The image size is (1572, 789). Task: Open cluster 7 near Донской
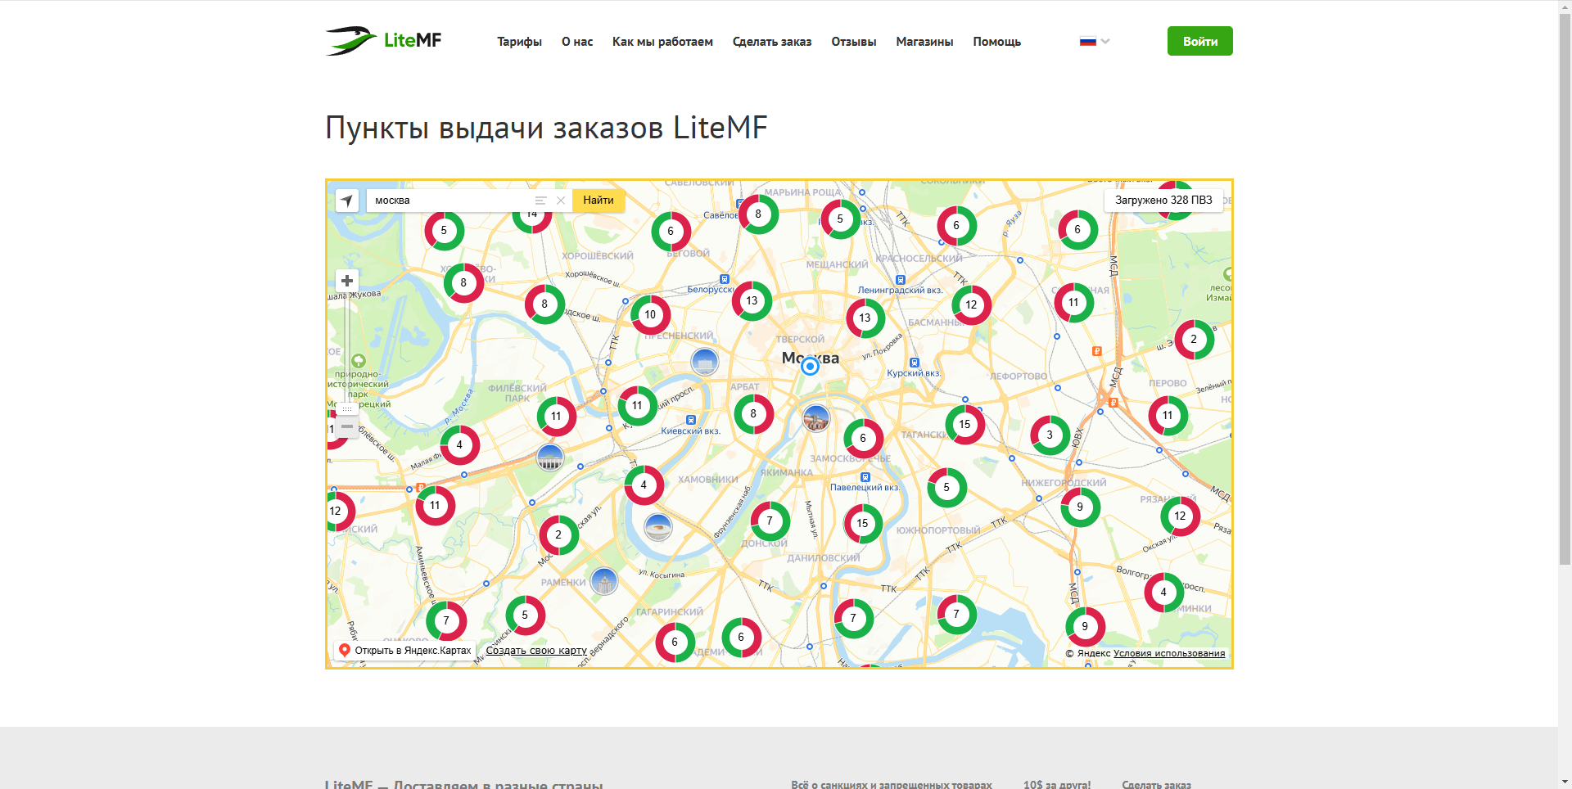point(770,521)
